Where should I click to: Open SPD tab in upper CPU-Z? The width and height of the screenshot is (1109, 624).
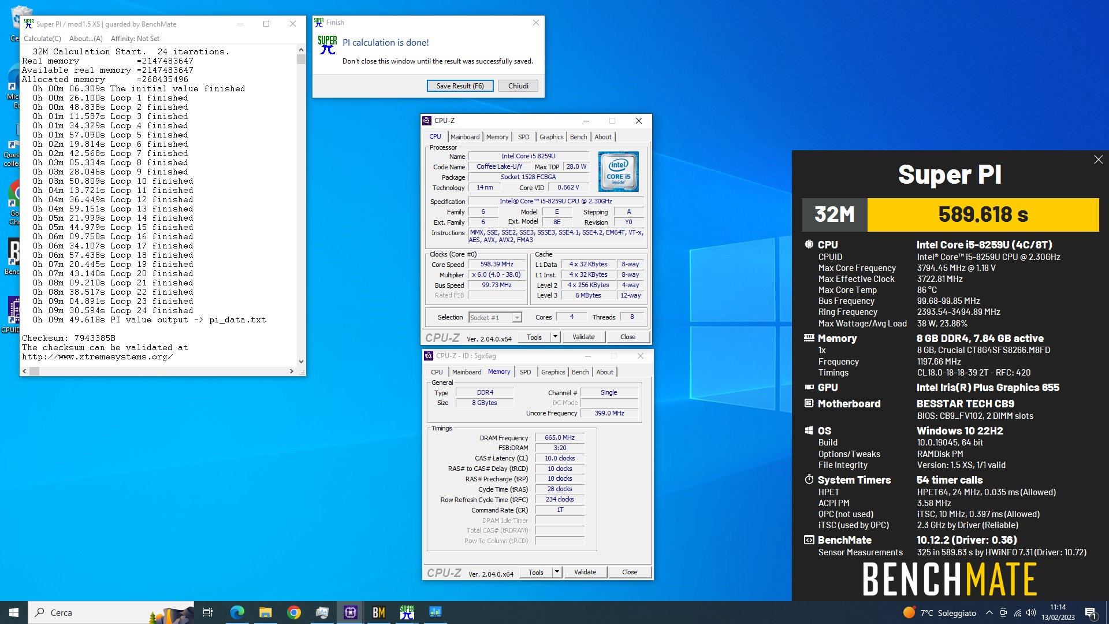click(523, 137)
